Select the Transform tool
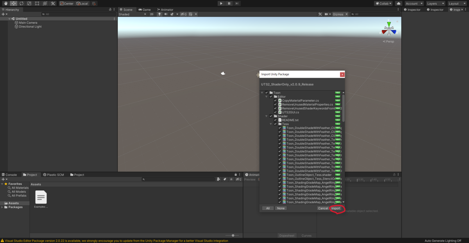469x243 pixels. [45, 4]
